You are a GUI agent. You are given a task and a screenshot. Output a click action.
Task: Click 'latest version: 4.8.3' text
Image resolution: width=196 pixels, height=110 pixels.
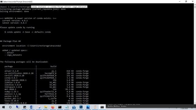coord(14,23)
